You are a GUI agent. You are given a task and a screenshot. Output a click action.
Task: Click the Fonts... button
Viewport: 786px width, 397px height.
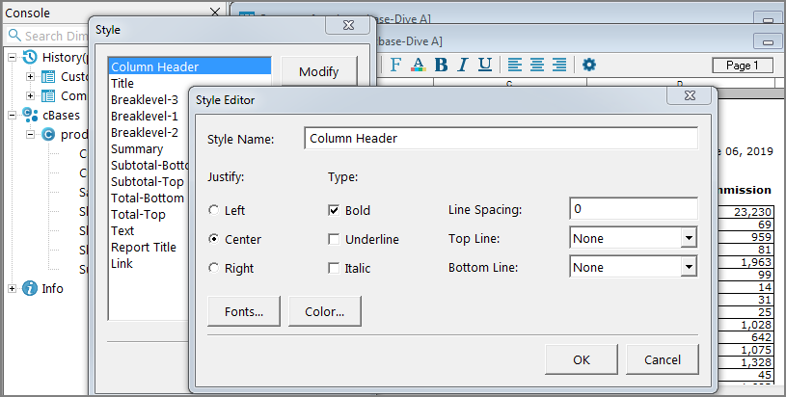(x=244, y=311)
